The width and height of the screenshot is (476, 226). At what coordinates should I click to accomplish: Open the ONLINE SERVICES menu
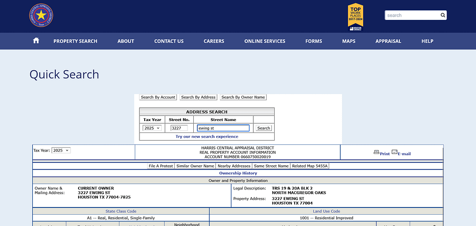tap(265, 41)
